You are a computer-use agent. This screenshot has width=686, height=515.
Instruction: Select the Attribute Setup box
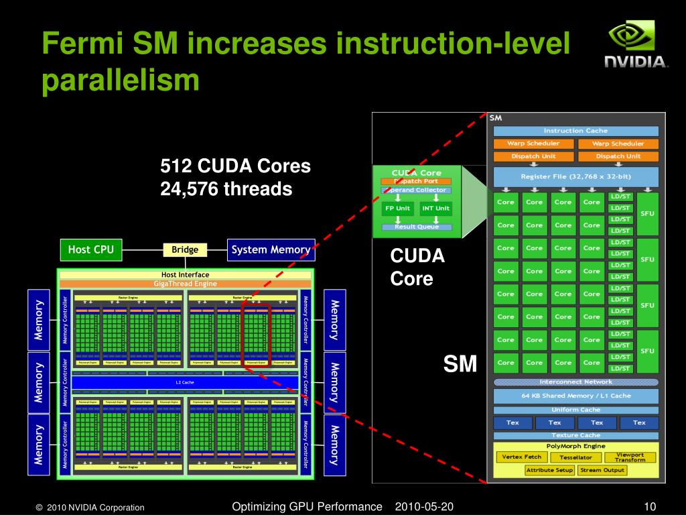click(x=549, y=470)
